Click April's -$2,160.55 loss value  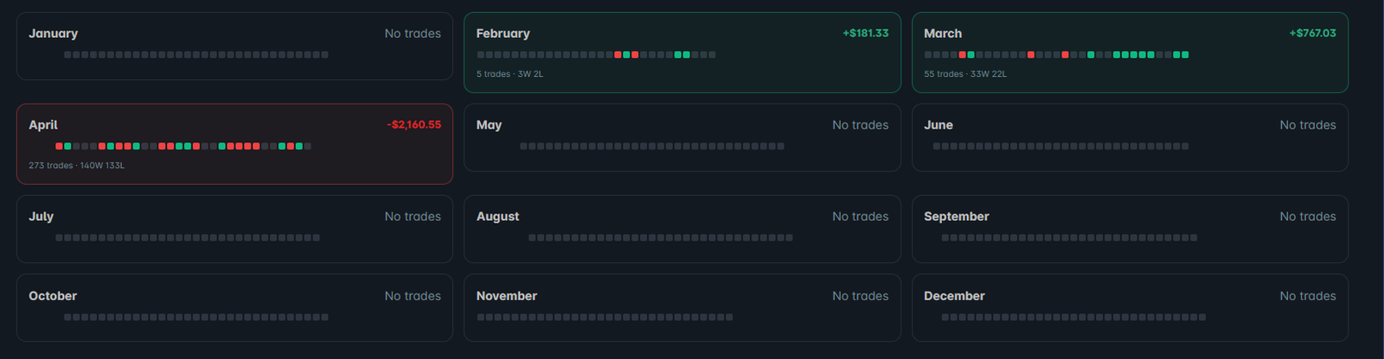tap(414, 124)
